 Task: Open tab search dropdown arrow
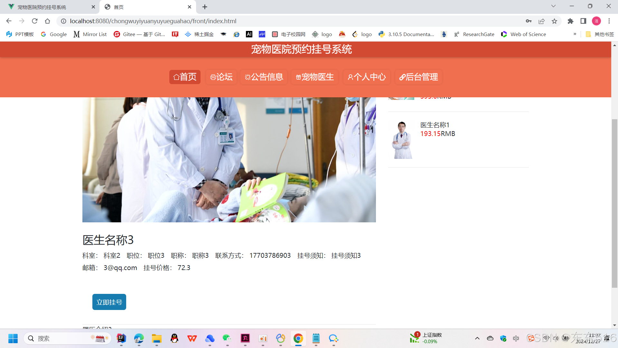tap(553, 6)
